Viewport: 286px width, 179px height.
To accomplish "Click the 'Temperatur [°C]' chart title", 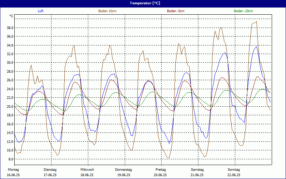I will [x=145, y=3].
